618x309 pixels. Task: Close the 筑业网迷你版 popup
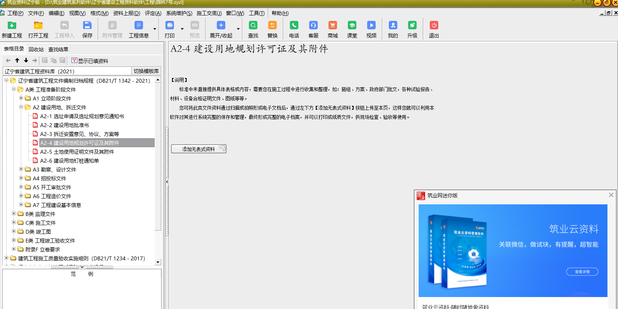pos(611,195)
